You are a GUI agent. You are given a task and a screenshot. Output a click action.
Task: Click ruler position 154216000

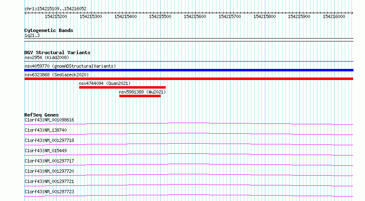[x=334, y=16]
